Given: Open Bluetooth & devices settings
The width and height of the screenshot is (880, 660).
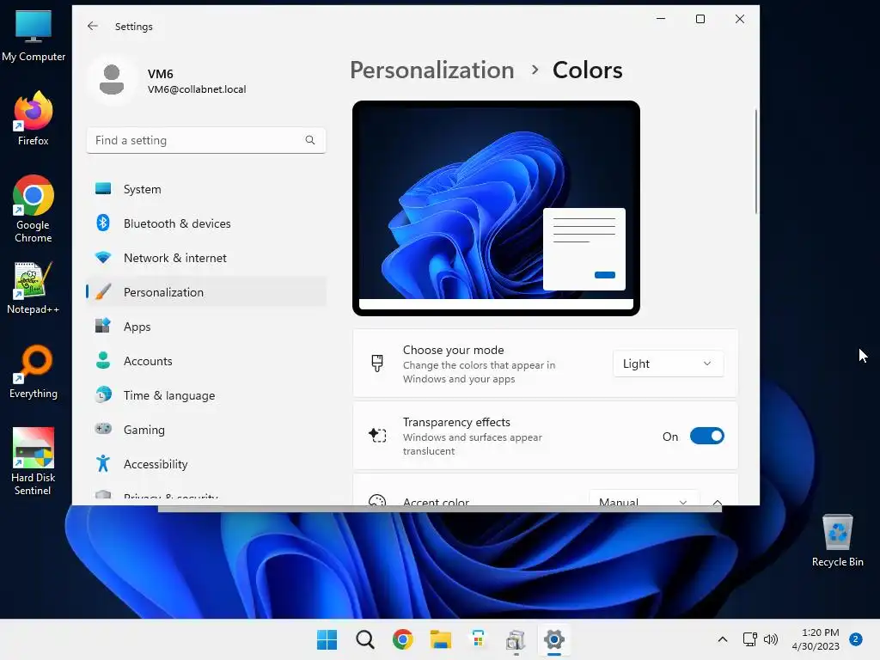Looking at the screenshot, I should click(206, 223).
